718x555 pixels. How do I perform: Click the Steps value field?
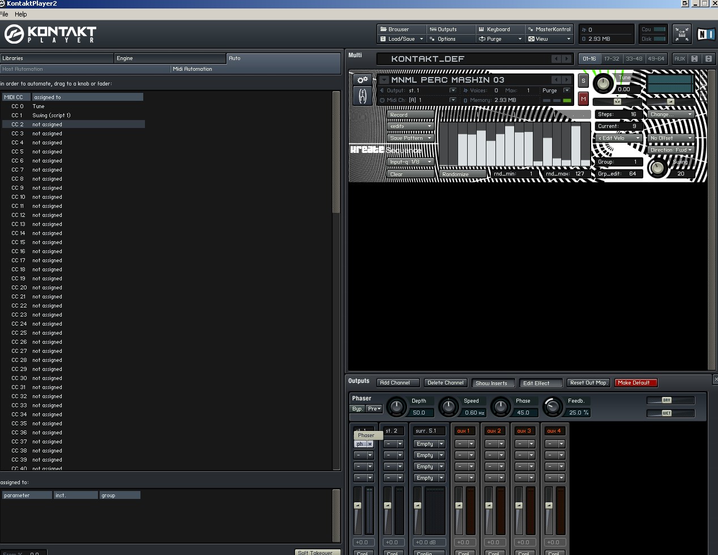[x=618, y=114]
